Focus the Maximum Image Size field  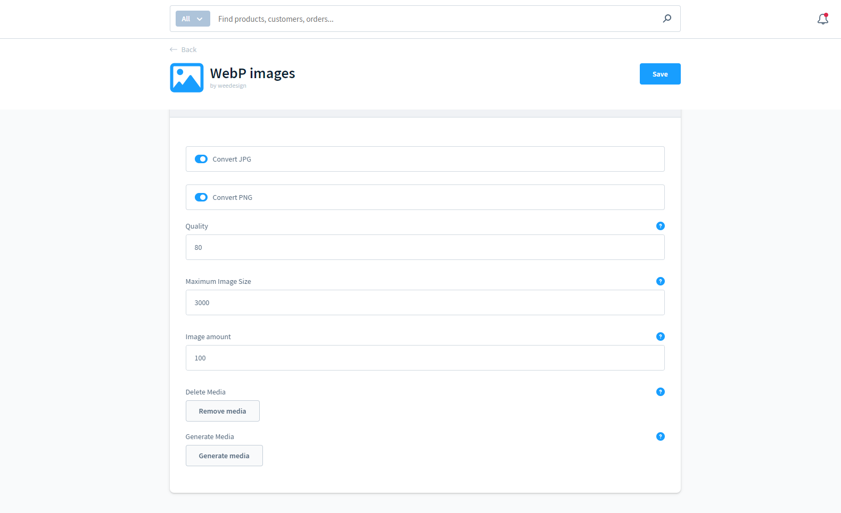point(425,302)
